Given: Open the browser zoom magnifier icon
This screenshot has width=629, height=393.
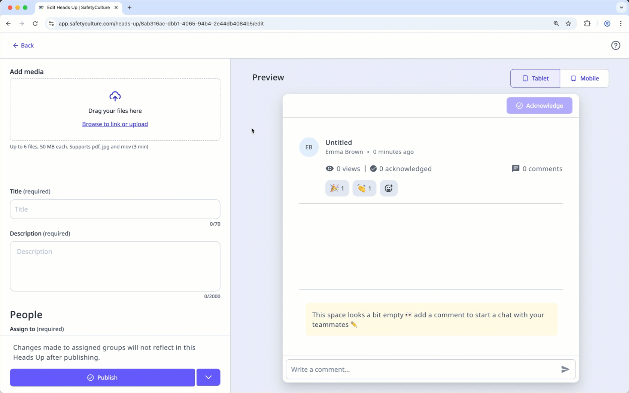Looking at the screenshot, I should click(556, 24).
